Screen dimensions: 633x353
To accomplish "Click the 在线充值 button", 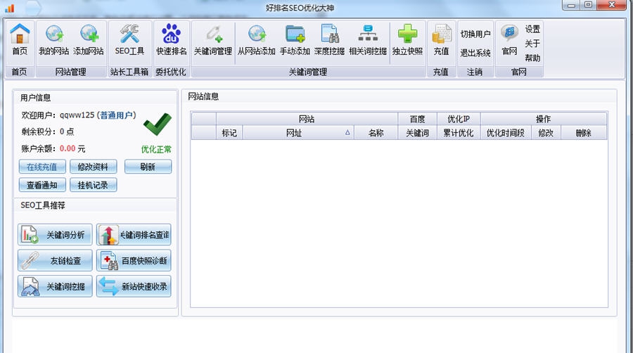I will [42, 167].
